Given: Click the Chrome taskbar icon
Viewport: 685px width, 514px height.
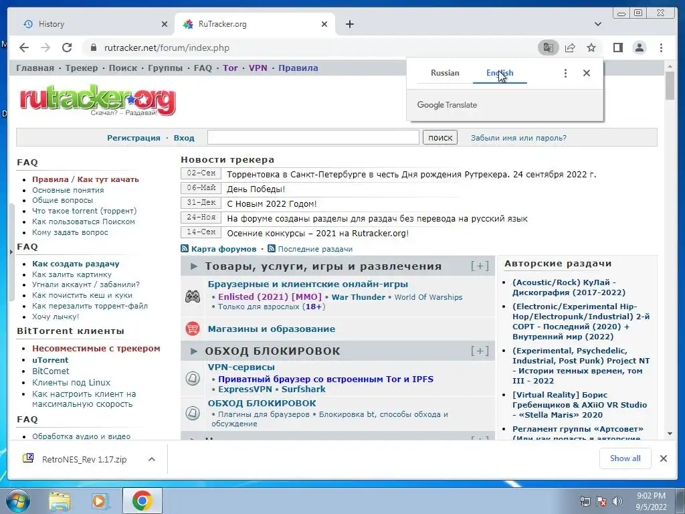Looking at the screenshot, I should (x=142, y=501).
